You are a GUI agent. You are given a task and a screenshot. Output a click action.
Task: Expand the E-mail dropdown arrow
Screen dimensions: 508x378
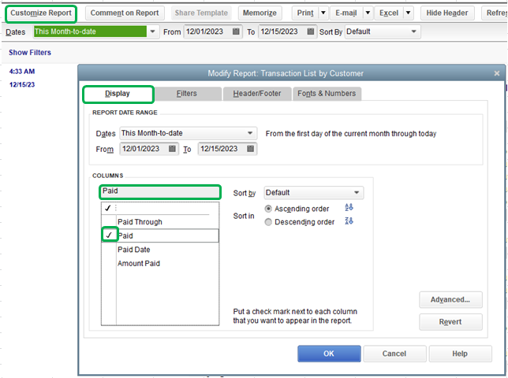(x=368, y=13)
